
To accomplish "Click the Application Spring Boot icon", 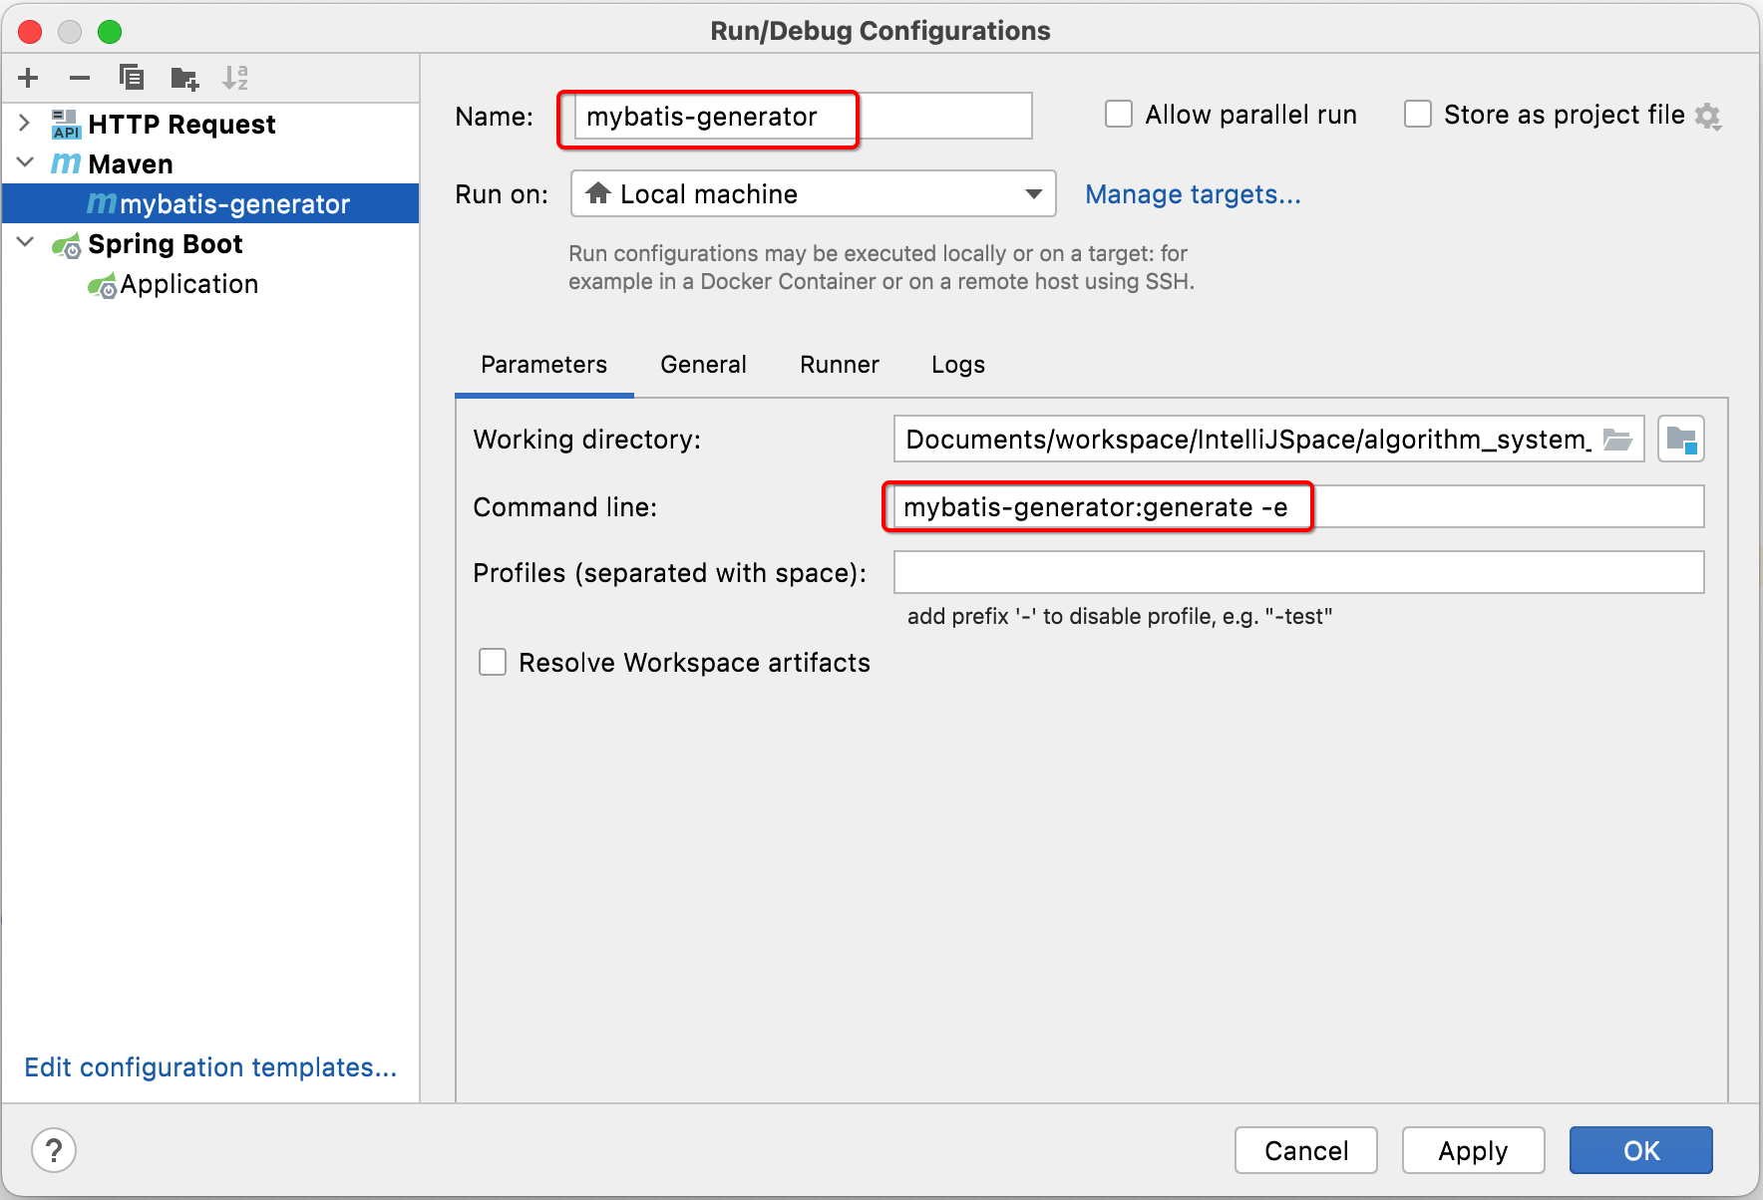I will [102, 287].
